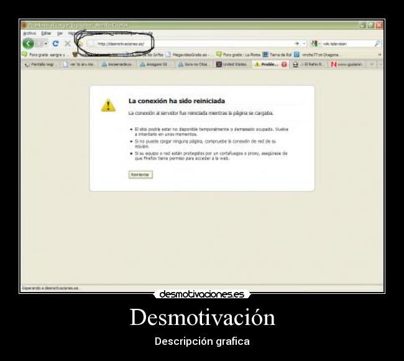Click the Reintentar button on error page
The height and width of the screenshot is (361, 404).
pos(140,175)
